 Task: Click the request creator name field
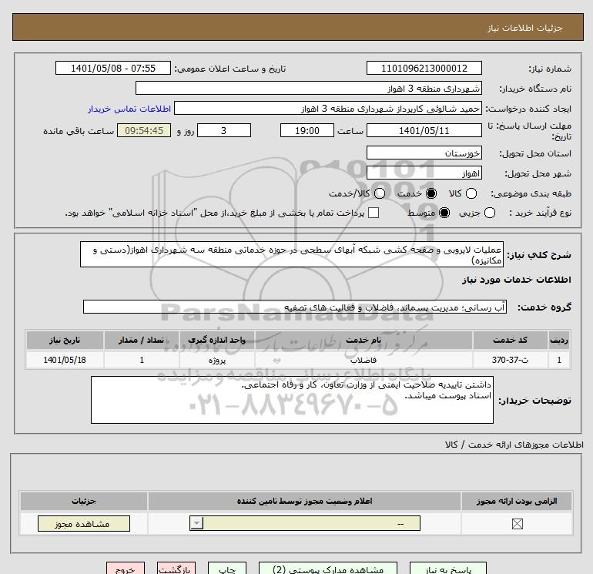tap(328, 109)
